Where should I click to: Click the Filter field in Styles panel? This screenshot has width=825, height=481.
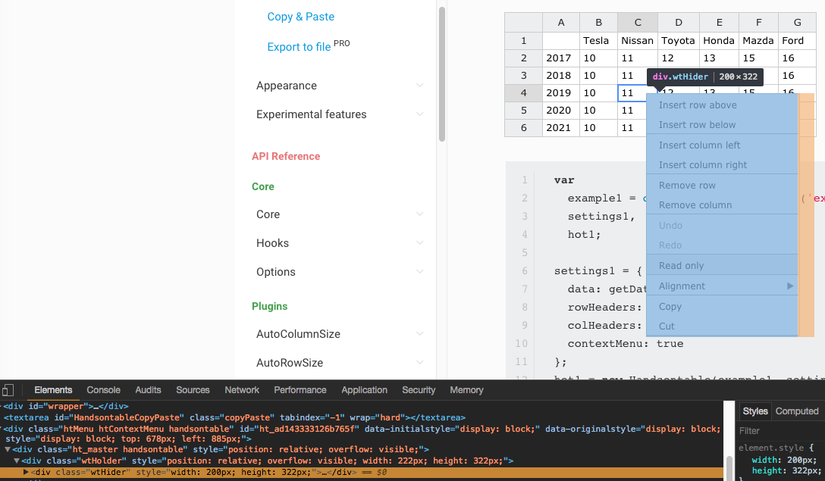(x=766, y=429)
